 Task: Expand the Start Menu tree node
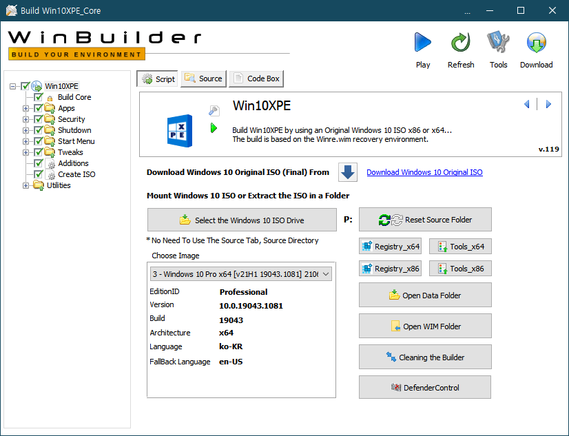25,141
